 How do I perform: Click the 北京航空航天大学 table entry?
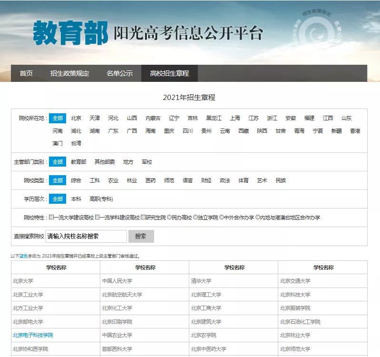pyautogui.click(x=122, y=295)
